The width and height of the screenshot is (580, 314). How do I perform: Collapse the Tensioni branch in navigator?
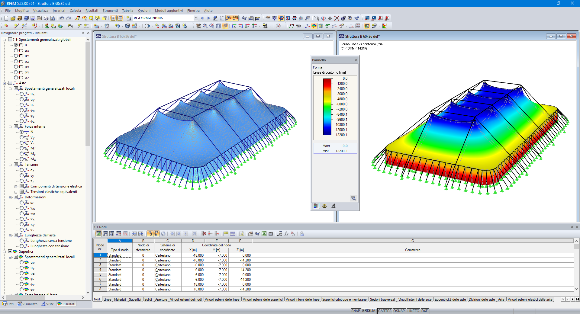pyautogui.click(x=10, y=165)
